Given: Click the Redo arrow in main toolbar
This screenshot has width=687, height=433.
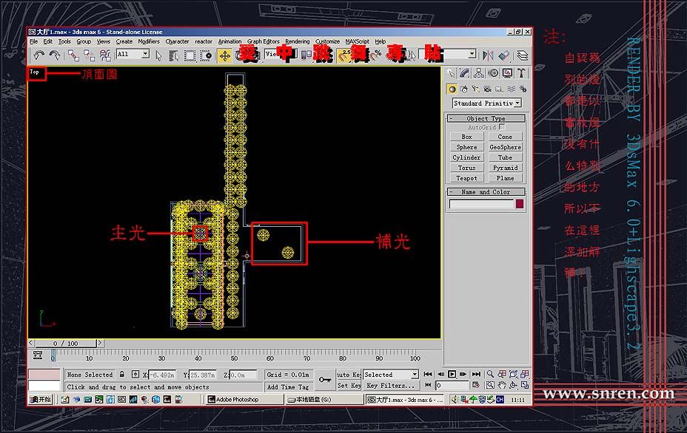Looking at the screenshot, I should coord(54,55).
